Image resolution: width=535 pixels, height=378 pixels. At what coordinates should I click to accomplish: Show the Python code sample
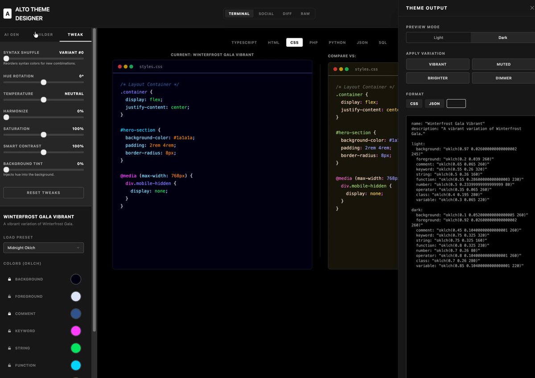click(x=337, y=42)
